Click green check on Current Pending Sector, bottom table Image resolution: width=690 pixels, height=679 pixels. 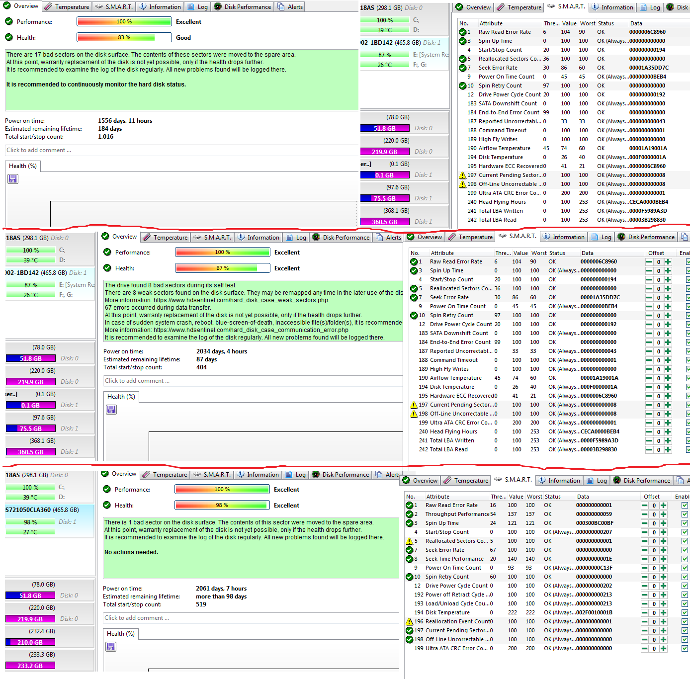coord(409,630)
